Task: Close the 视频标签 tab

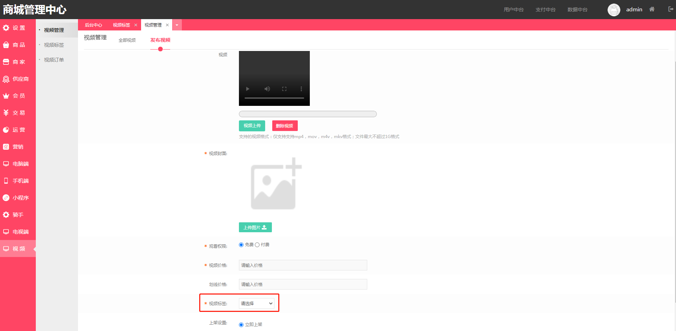Action: (x=136, y=25)
